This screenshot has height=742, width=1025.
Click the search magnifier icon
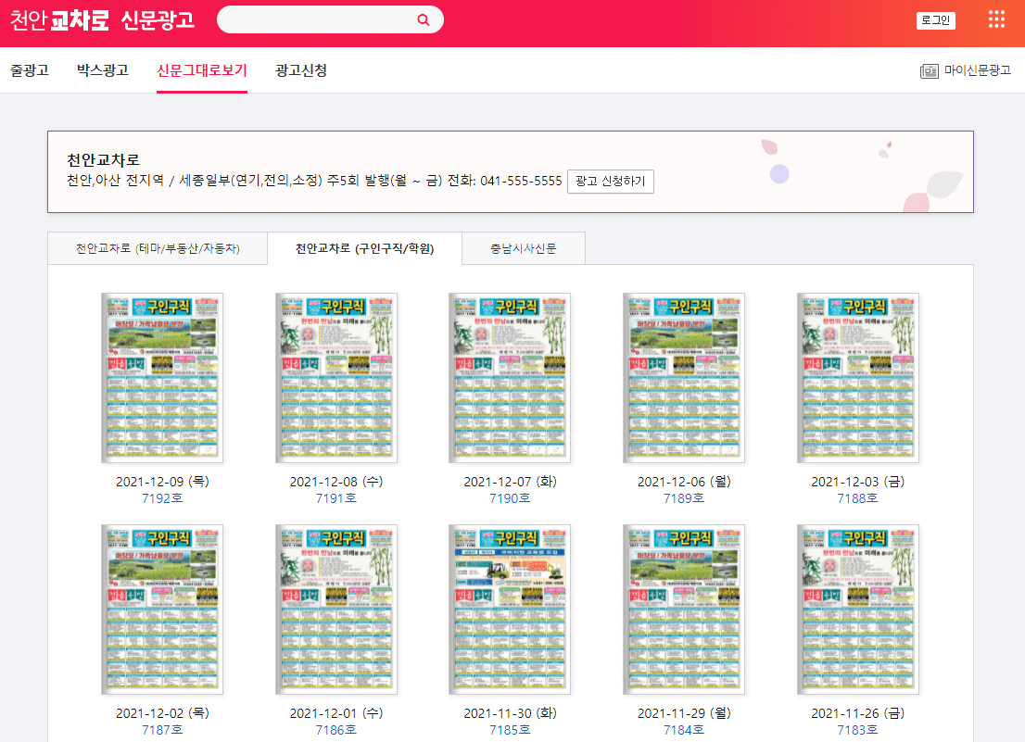(424, 19)
